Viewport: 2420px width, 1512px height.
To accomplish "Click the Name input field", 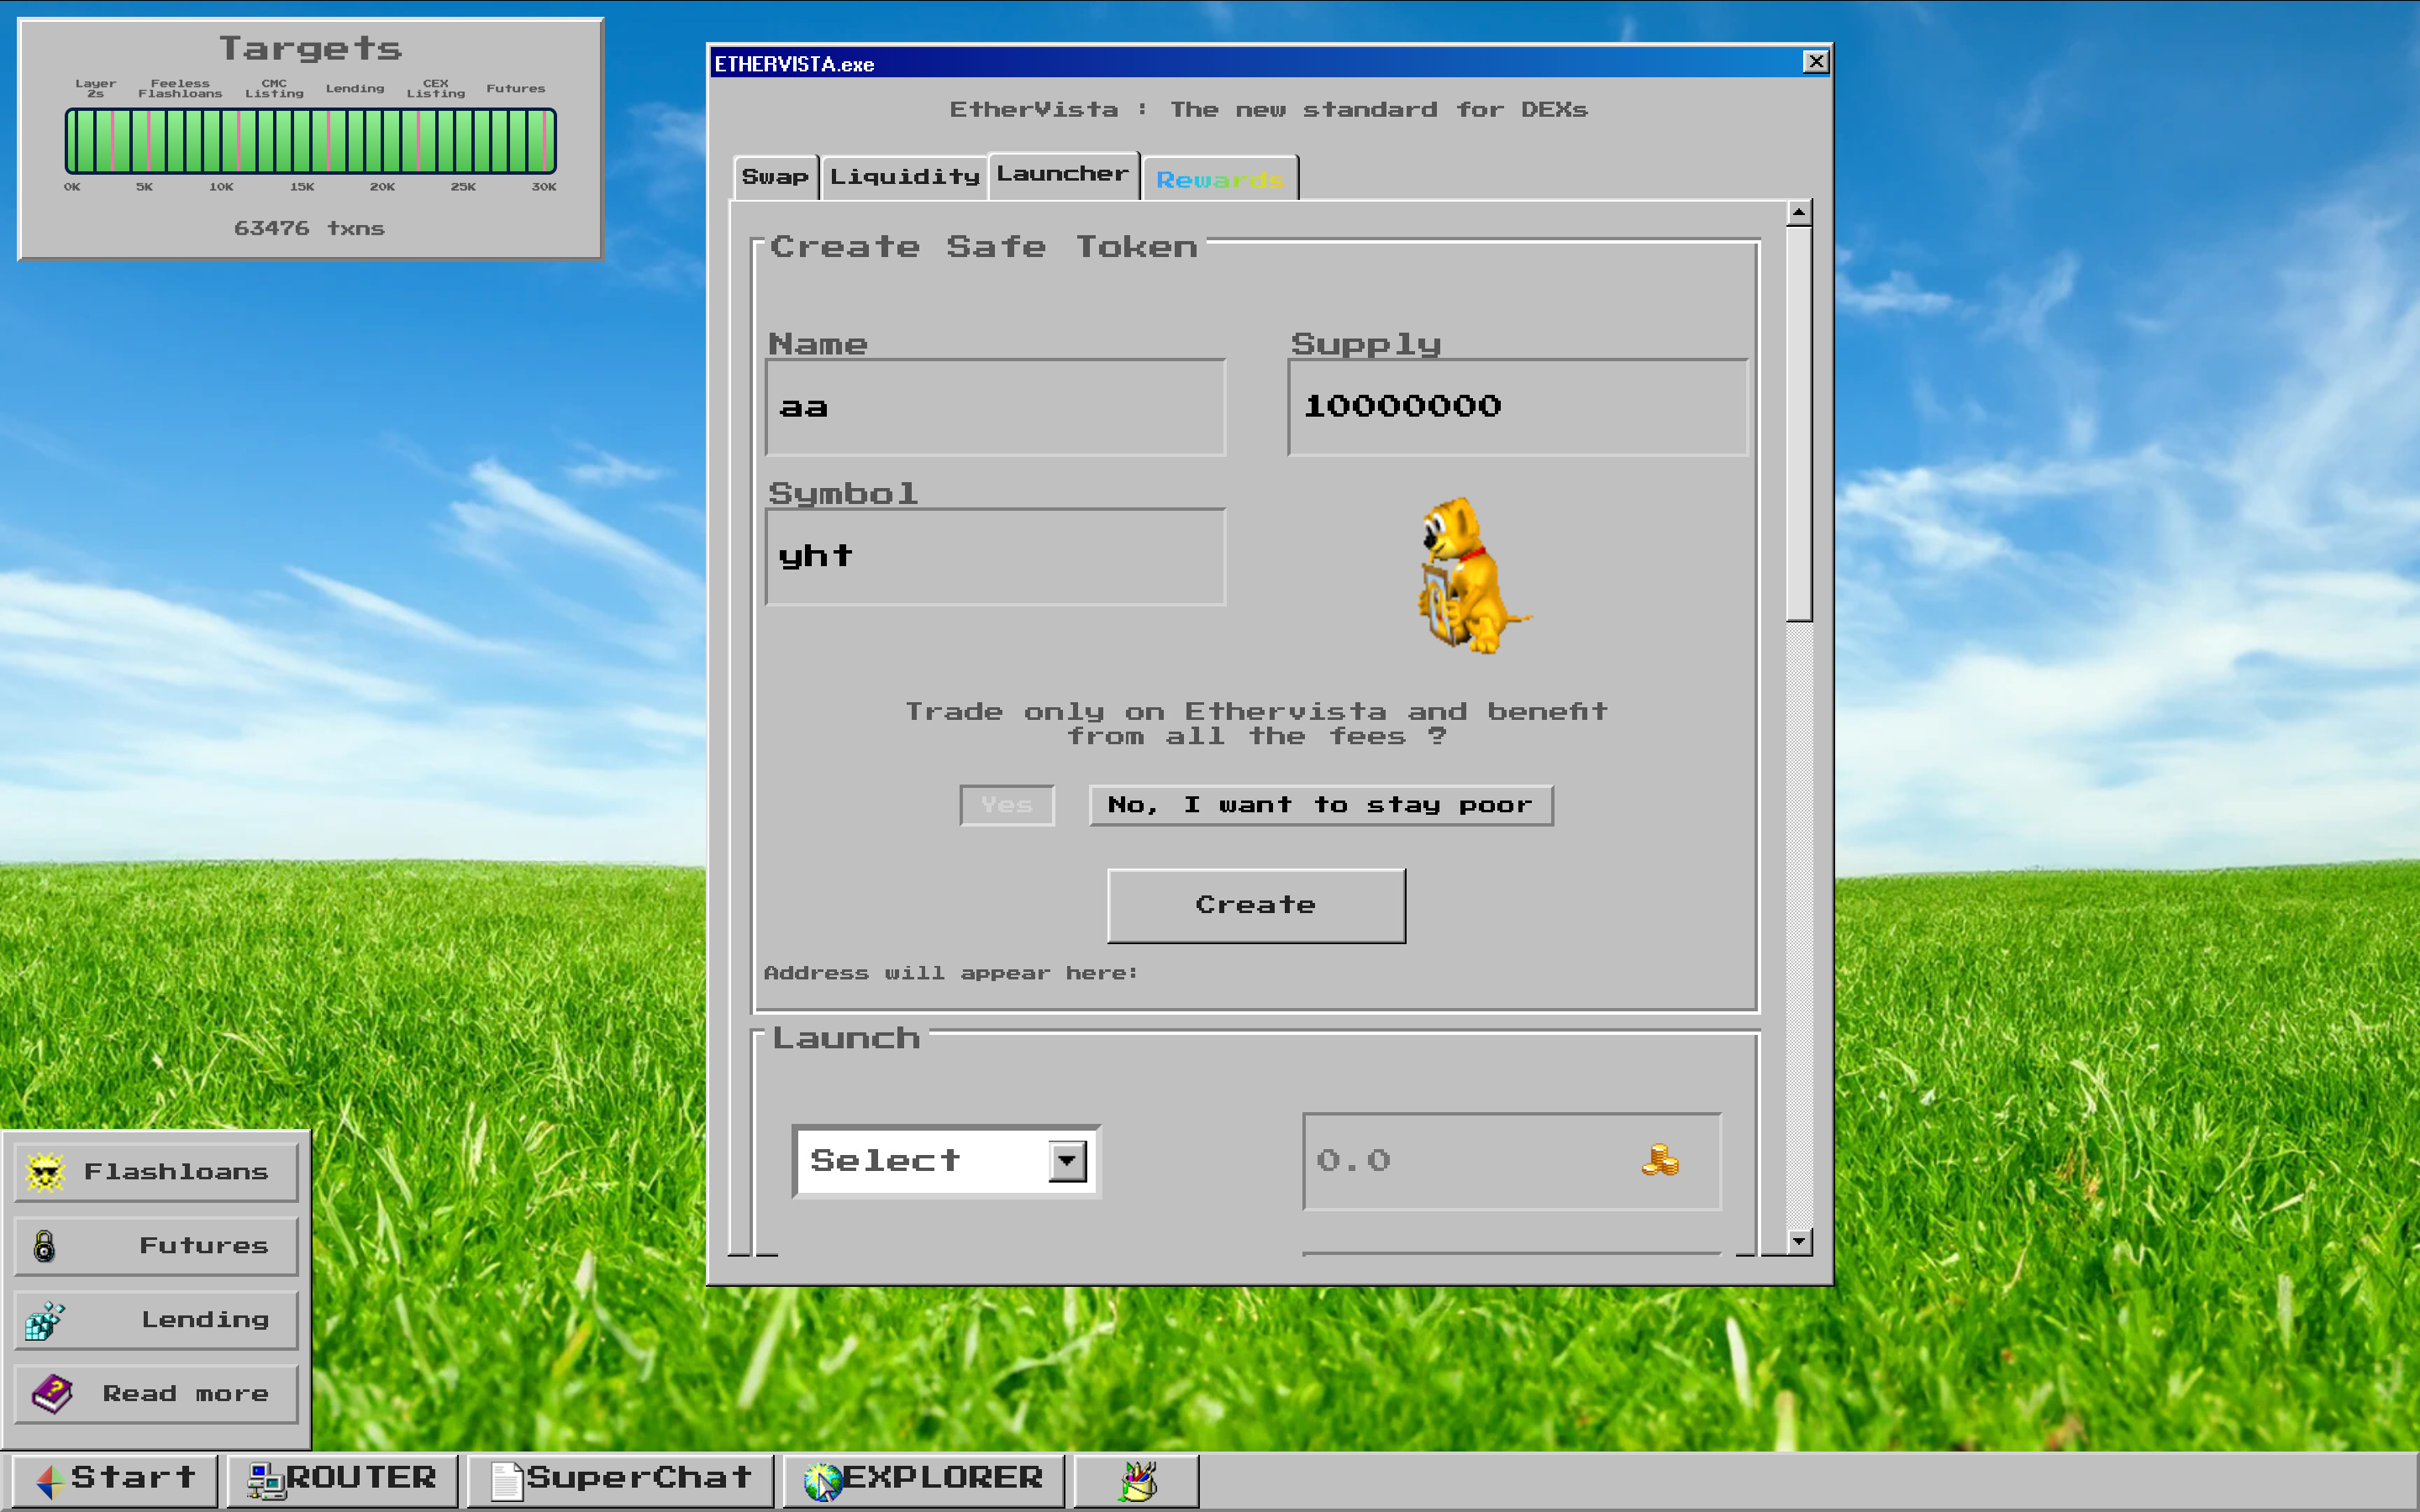I will (x=995, y=407).
